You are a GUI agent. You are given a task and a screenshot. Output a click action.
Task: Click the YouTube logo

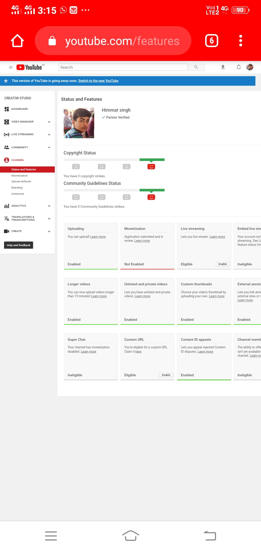click(30, 67)
